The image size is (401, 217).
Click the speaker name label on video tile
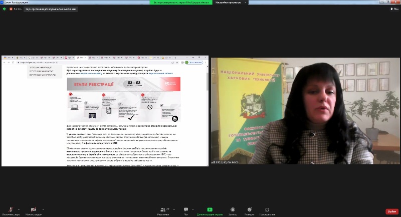coord(227,162)
